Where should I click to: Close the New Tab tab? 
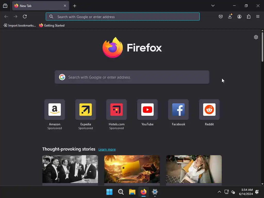65,6
